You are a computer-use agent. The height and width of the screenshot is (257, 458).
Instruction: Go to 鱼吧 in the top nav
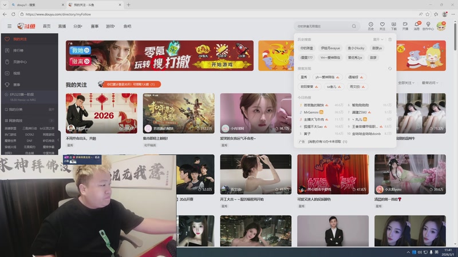click(x=127, y=26)
